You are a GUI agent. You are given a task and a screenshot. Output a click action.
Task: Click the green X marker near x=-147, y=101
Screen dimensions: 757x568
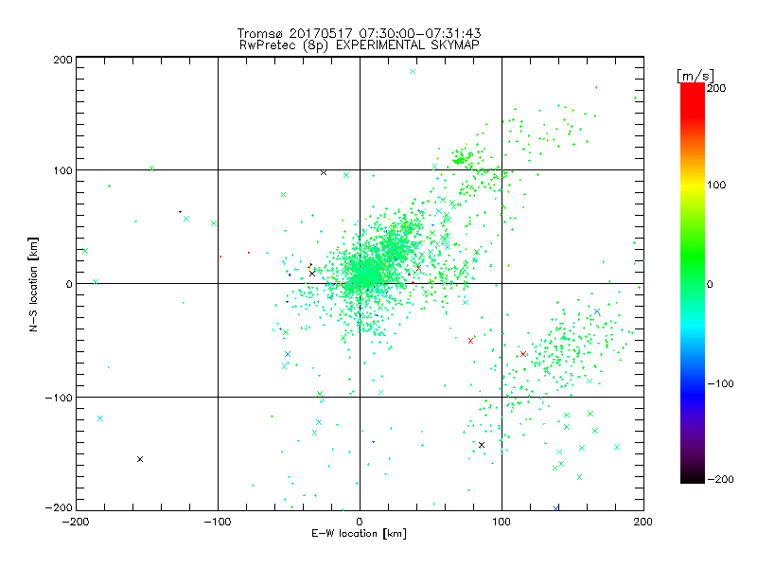tap(151, 169)
